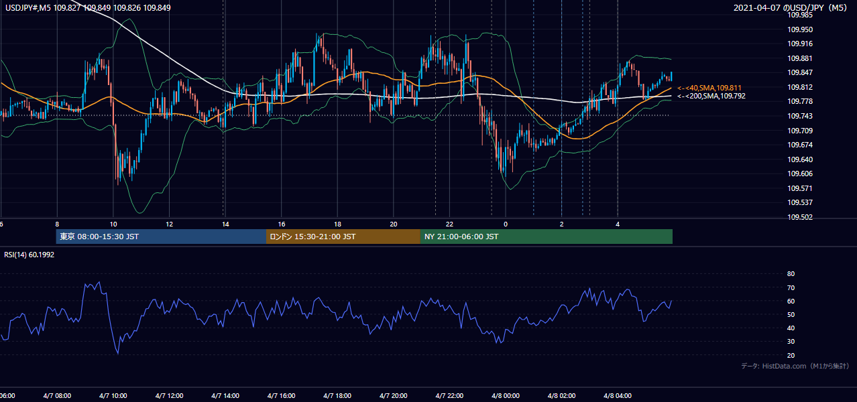857x402 pixels.
Task: Click the 4/7 16:00 time axis label
Action: tap(281, 396)
